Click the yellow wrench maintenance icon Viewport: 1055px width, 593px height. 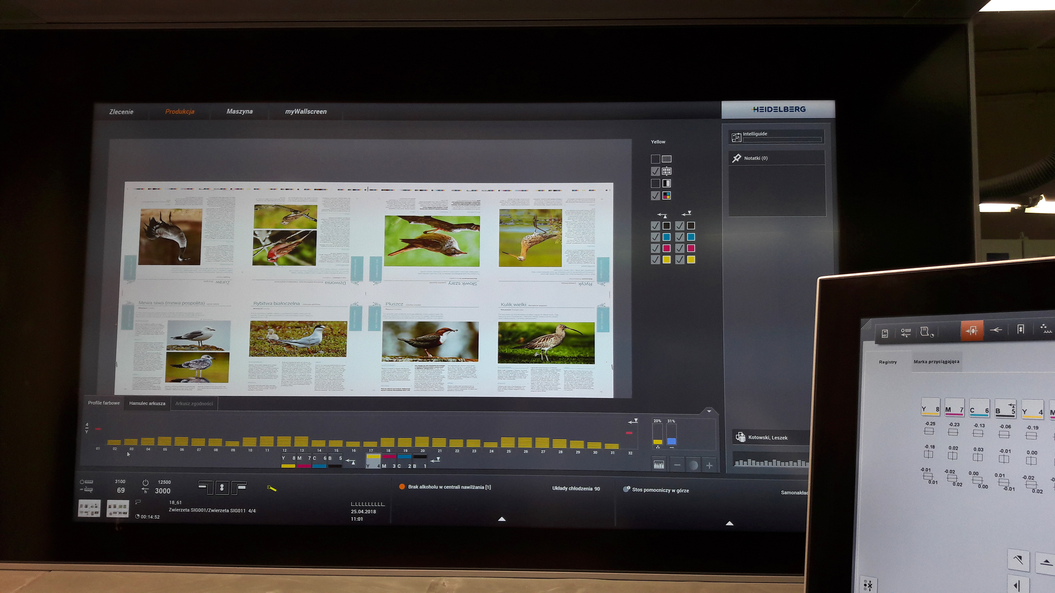pos(271,488)
